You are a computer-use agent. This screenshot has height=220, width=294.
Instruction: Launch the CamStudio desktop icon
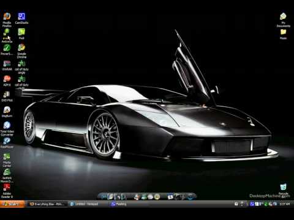click(x=21, y=18)
